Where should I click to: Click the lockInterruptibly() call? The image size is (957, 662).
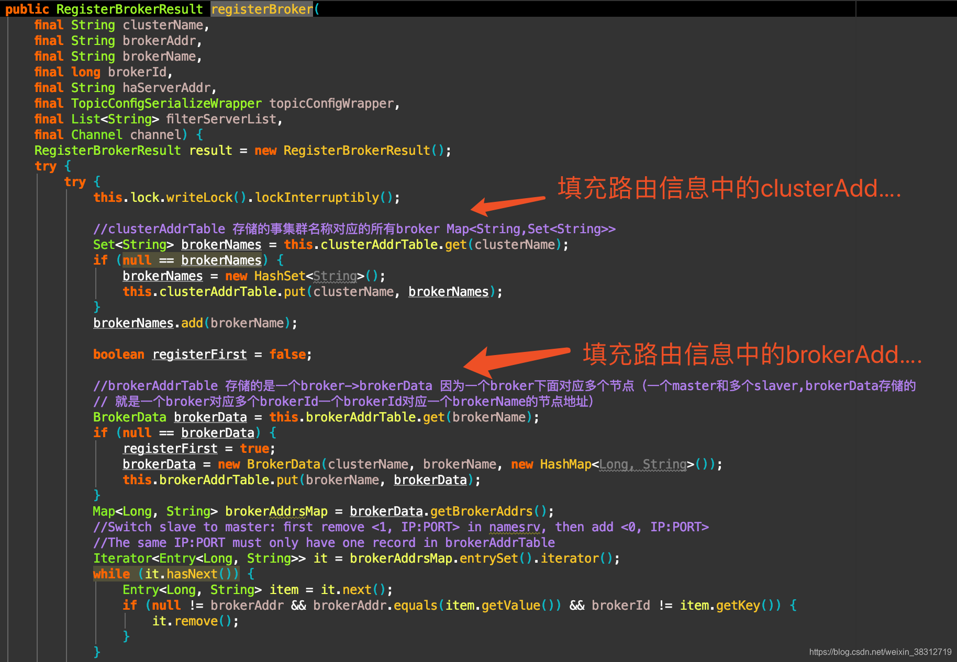pos(324,197)
